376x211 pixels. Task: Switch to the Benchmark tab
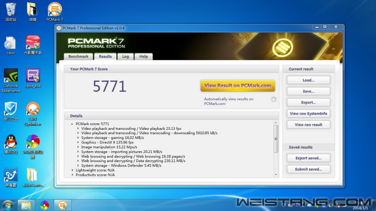pos(79,56)
